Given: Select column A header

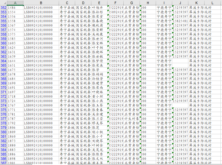Looking at the screenshot, I should click(15, 3).
